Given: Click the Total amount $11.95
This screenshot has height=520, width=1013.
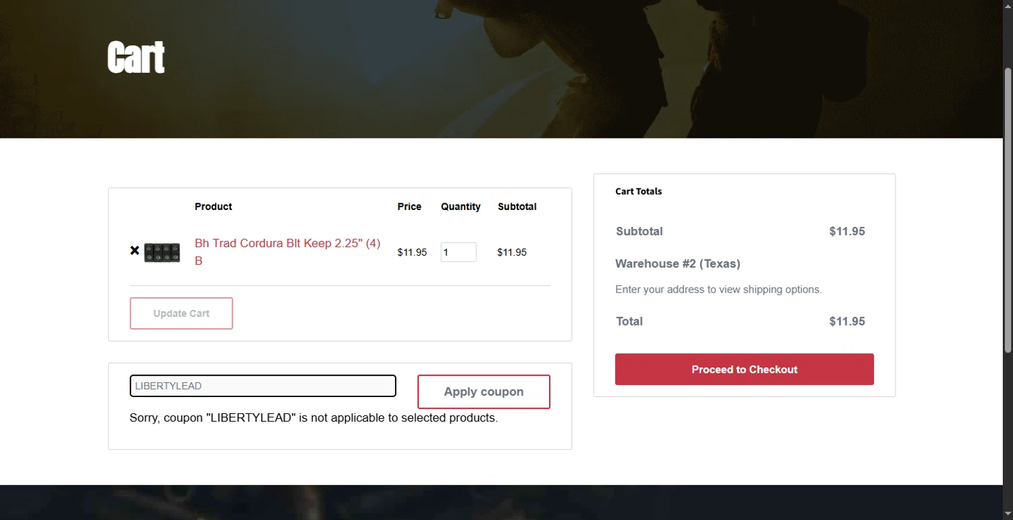Looking at the screenshot, I should pyautogui.click(x=847, y=321).
